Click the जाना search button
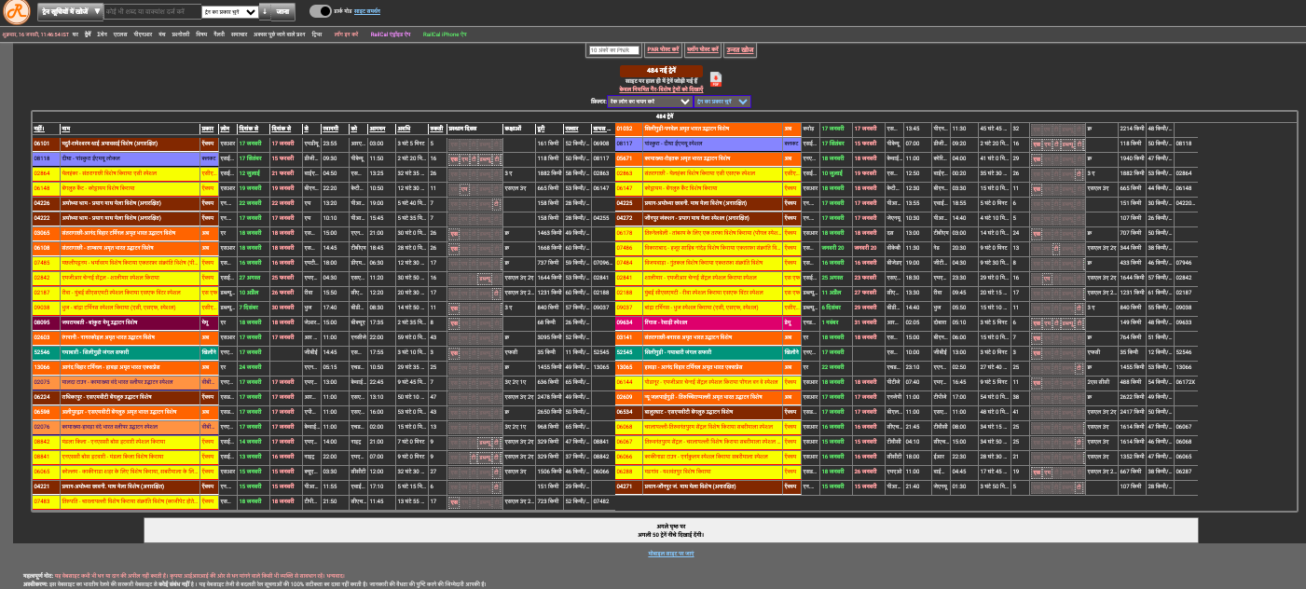The height and width of the screenshot is (589, 1306). click(x=282, y=12)
